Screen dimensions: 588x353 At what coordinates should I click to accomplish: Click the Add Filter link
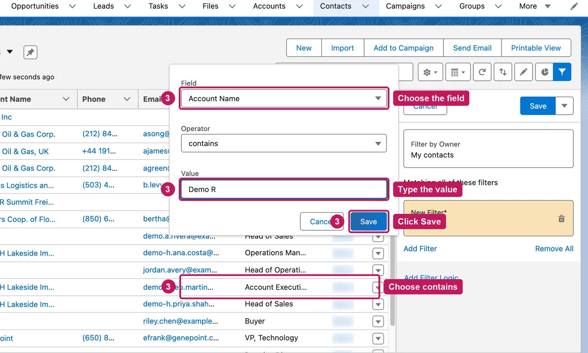(x=420, y=249)
